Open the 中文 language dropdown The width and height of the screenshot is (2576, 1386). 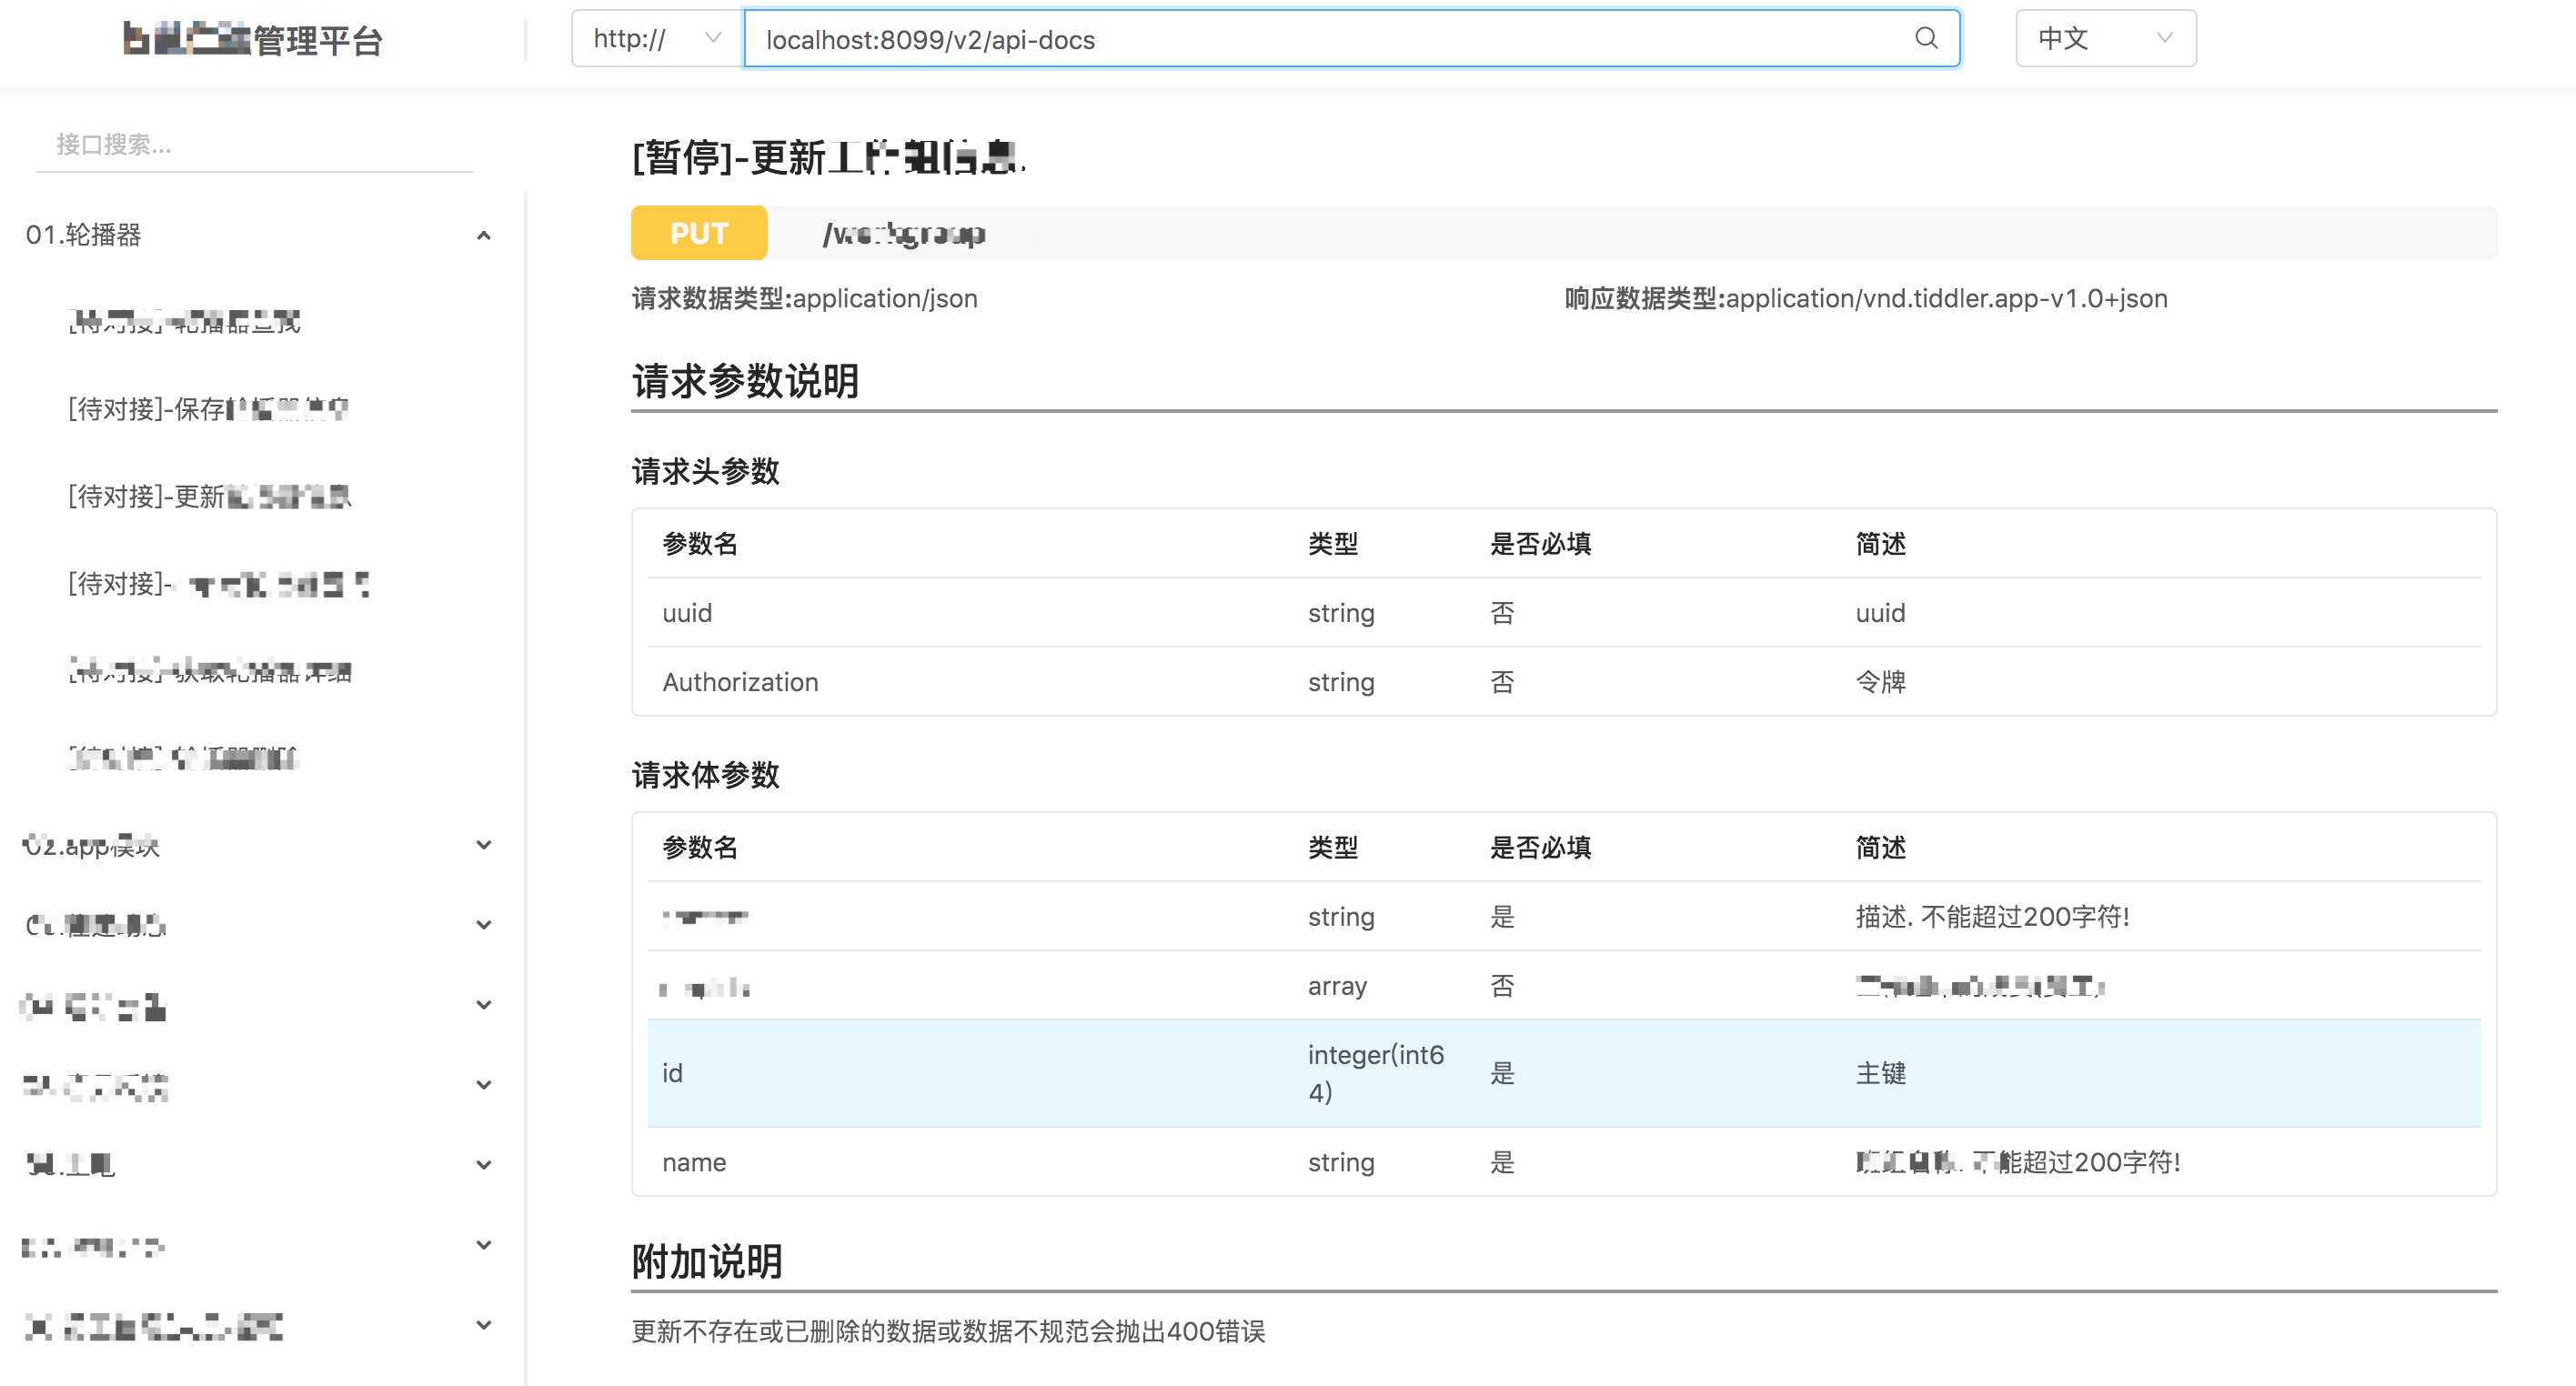(2104, 38)
